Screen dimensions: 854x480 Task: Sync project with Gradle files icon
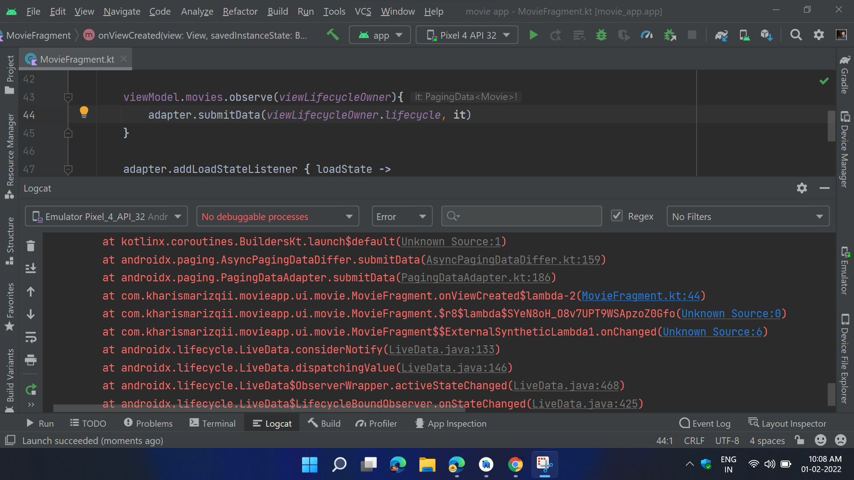click(721, 35)
